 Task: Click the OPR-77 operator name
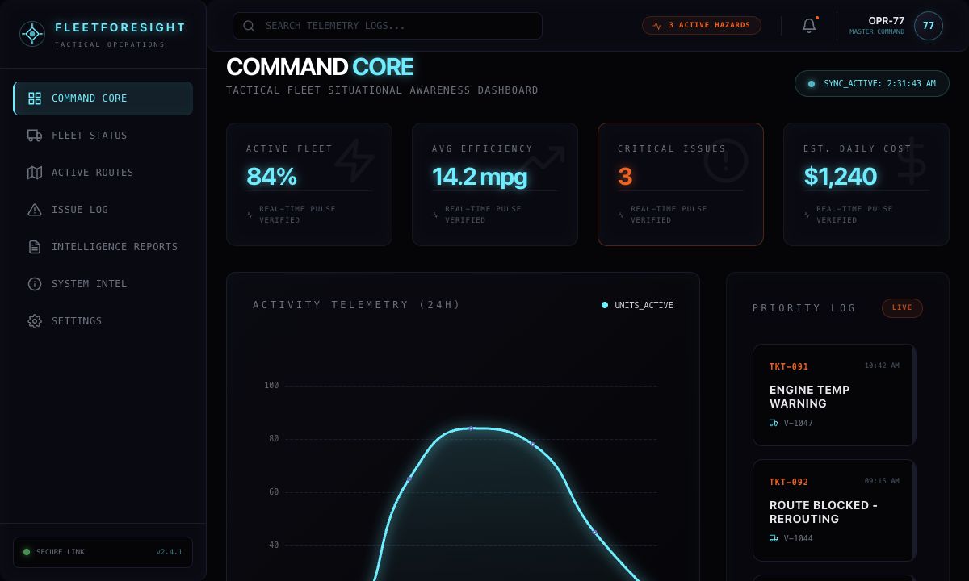(x=886, y=21)
